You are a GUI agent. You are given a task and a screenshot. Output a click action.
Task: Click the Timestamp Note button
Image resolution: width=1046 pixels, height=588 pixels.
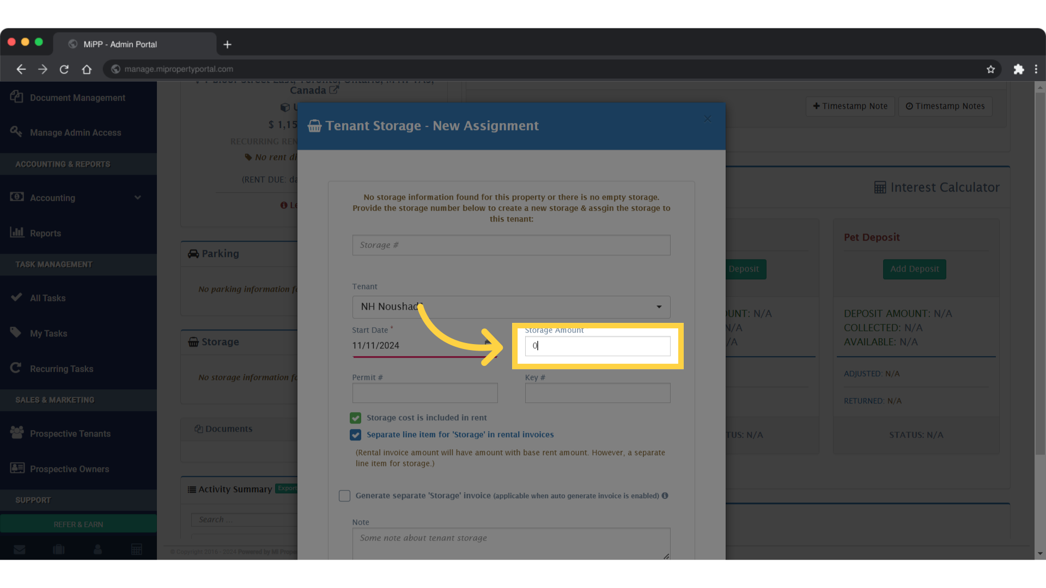tap(850, 106)
